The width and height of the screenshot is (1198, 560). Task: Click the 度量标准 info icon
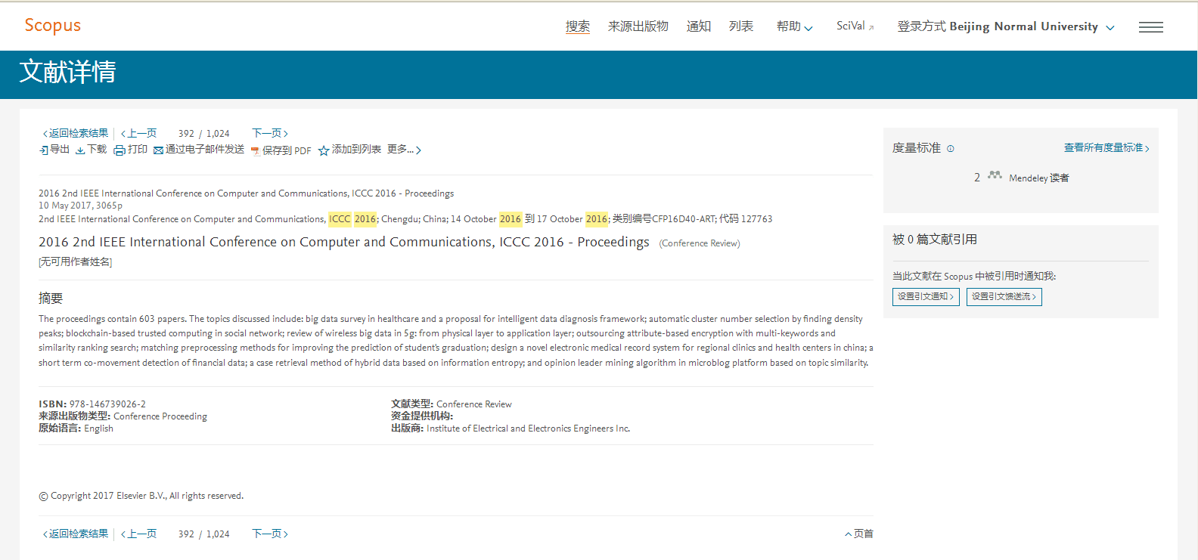(951, 149)
